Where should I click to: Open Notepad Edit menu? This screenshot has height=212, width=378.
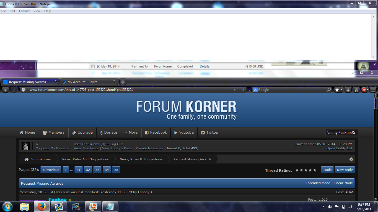click(x=12, y=11)
